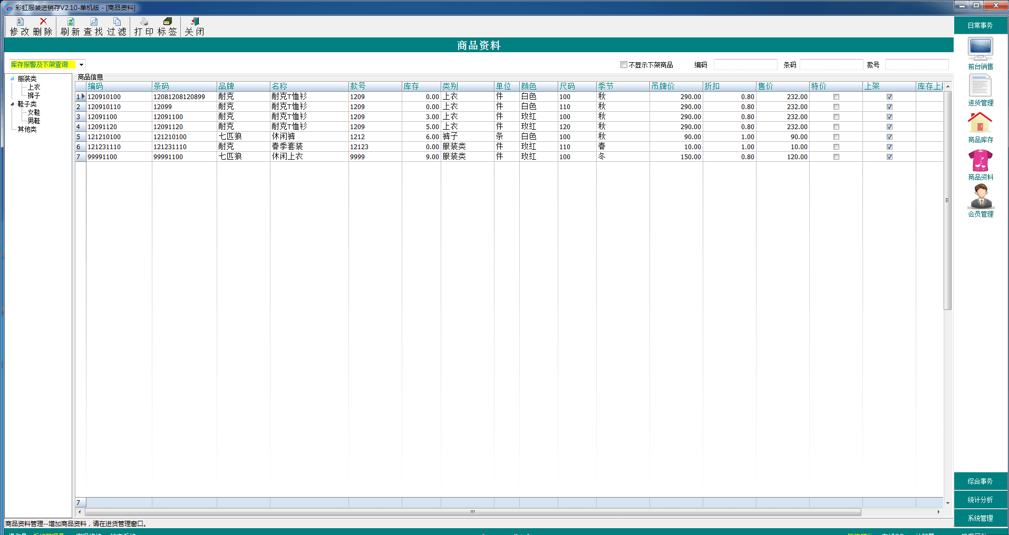Click the horizontal scrollbar under the grid
Viewport: 1009px width, 535px height.
click(472, 512)
